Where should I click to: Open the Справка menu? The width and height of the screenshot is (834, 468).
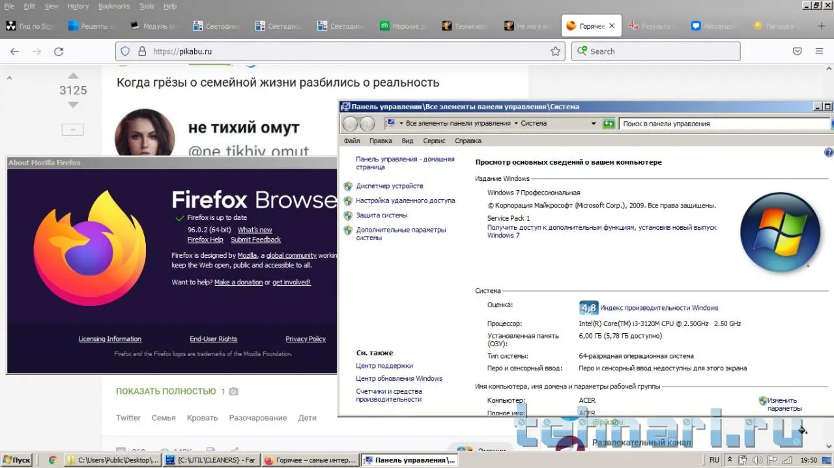468,141
